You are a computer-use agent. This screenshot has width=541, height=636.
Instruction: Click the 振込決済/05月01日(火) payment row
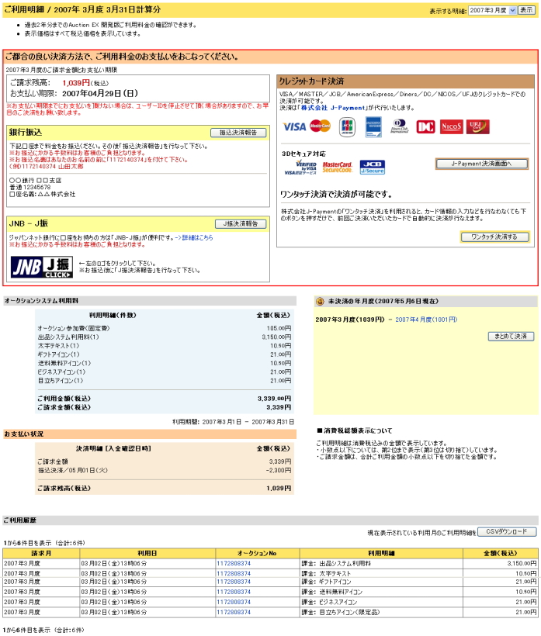[165, 471]
